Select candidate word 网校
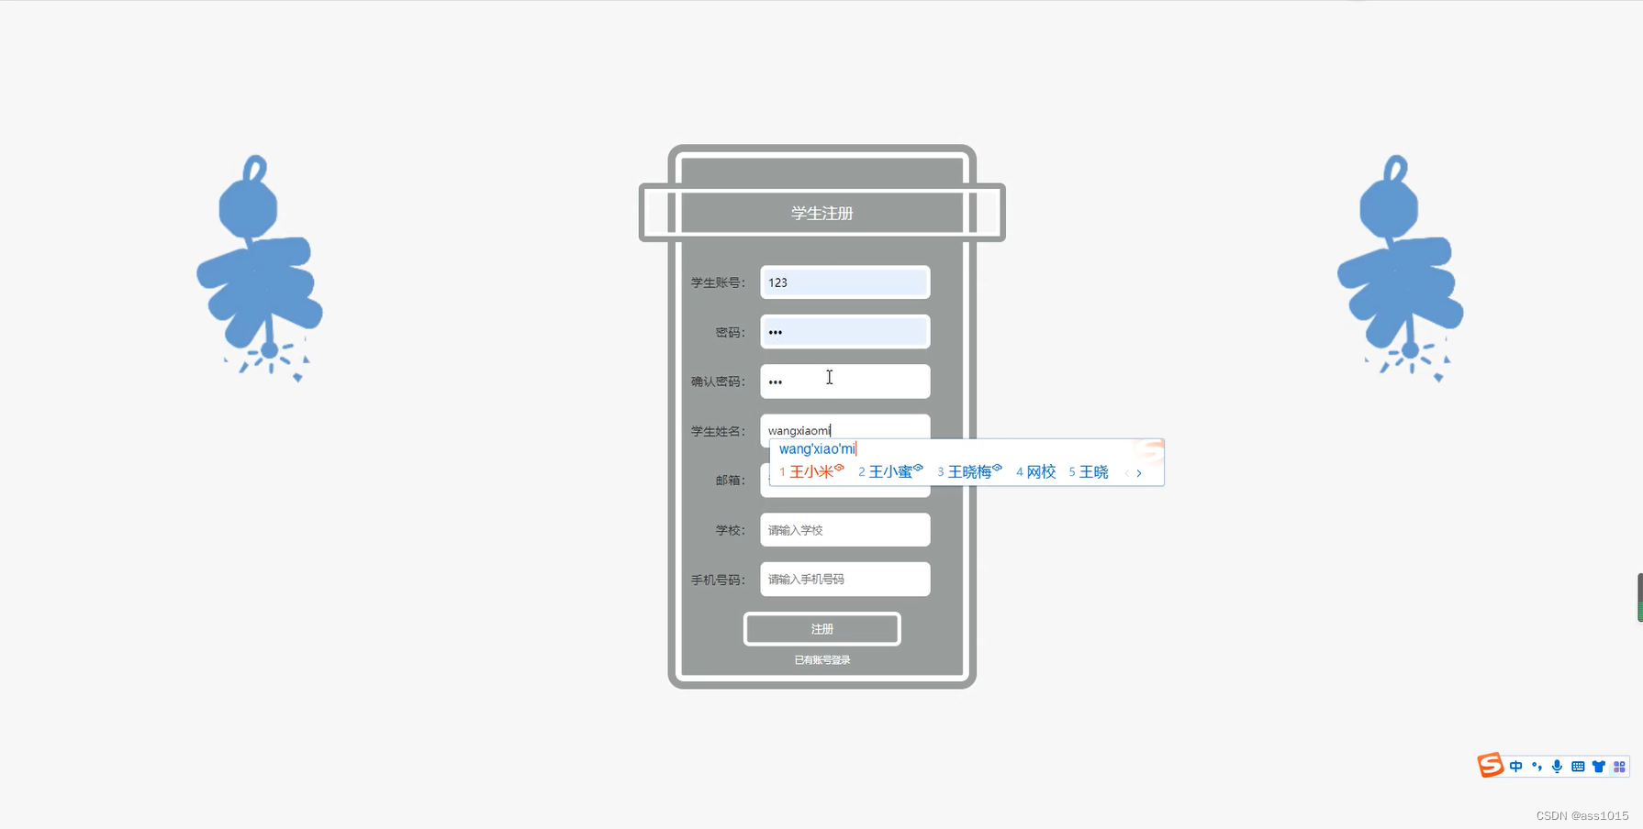Viewport: 1643px width, 829px height. pos(1042,471)
